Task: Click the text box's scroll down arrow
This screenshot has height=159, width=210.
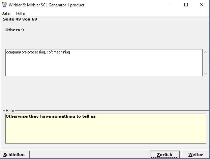Action: coord(206,73)
